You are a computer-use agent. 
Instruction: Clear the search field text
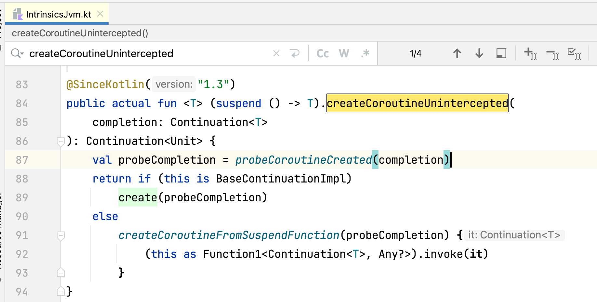(x=276, y=53)
